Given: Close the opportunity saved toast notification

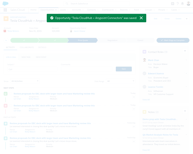Looking at the screenshot, I should 141,18.
